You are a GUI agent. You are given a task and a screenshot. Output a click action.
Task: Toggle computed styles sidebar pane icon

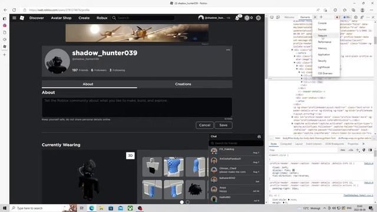pos(370,150)
